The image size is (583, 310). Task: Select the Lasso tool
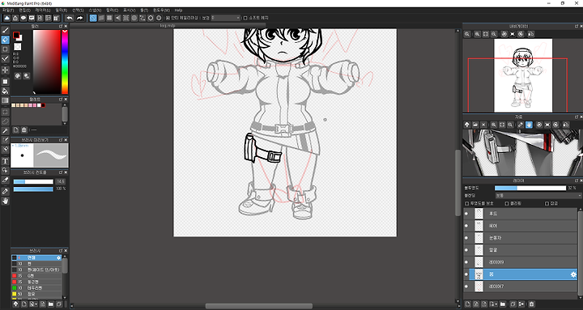pos(5,121)
